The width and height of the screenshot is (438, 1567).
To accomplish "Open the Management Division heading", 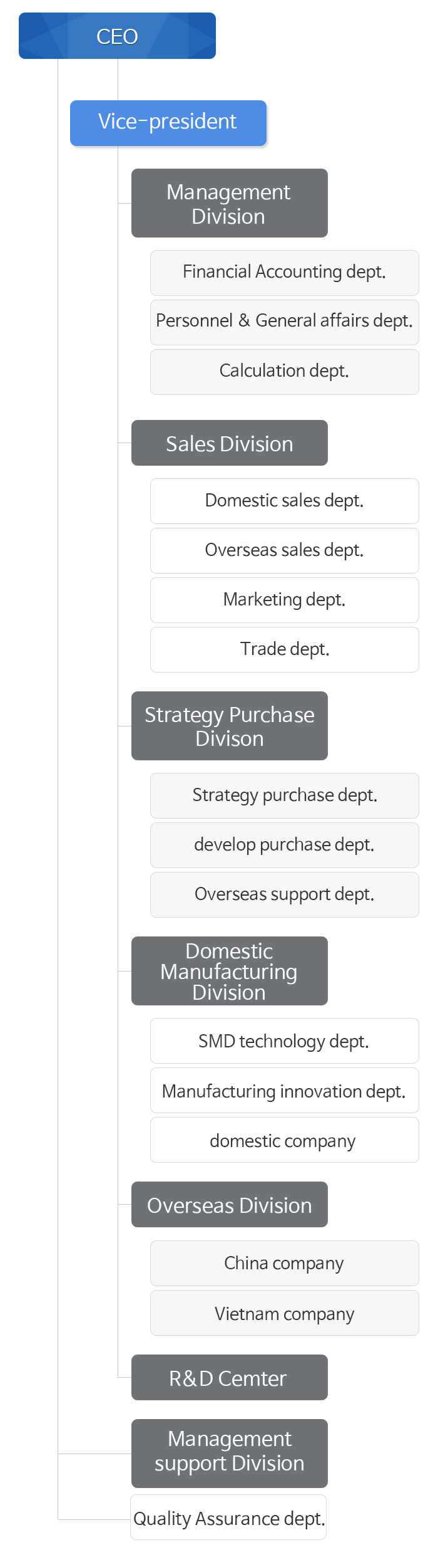I will click(229, 203).
